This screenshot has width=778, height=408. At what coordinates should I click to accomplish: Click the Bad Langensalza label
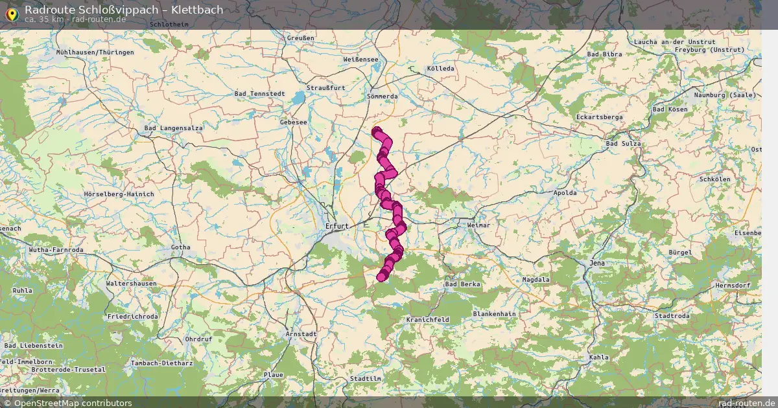[x=174, y=128]
